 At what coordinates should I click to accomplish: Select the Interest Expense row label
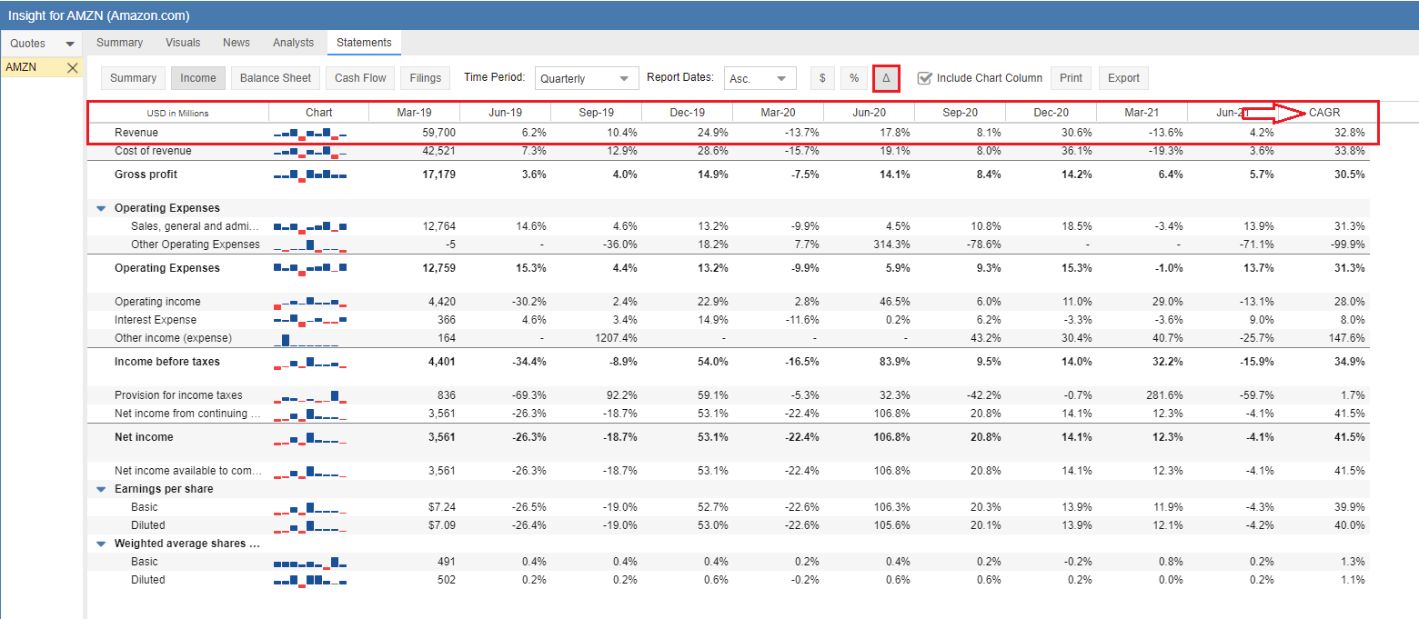click(x=156, y=320)
